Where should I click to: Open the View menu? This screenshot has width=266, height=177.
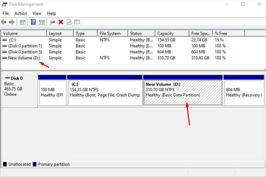[37, 13]
